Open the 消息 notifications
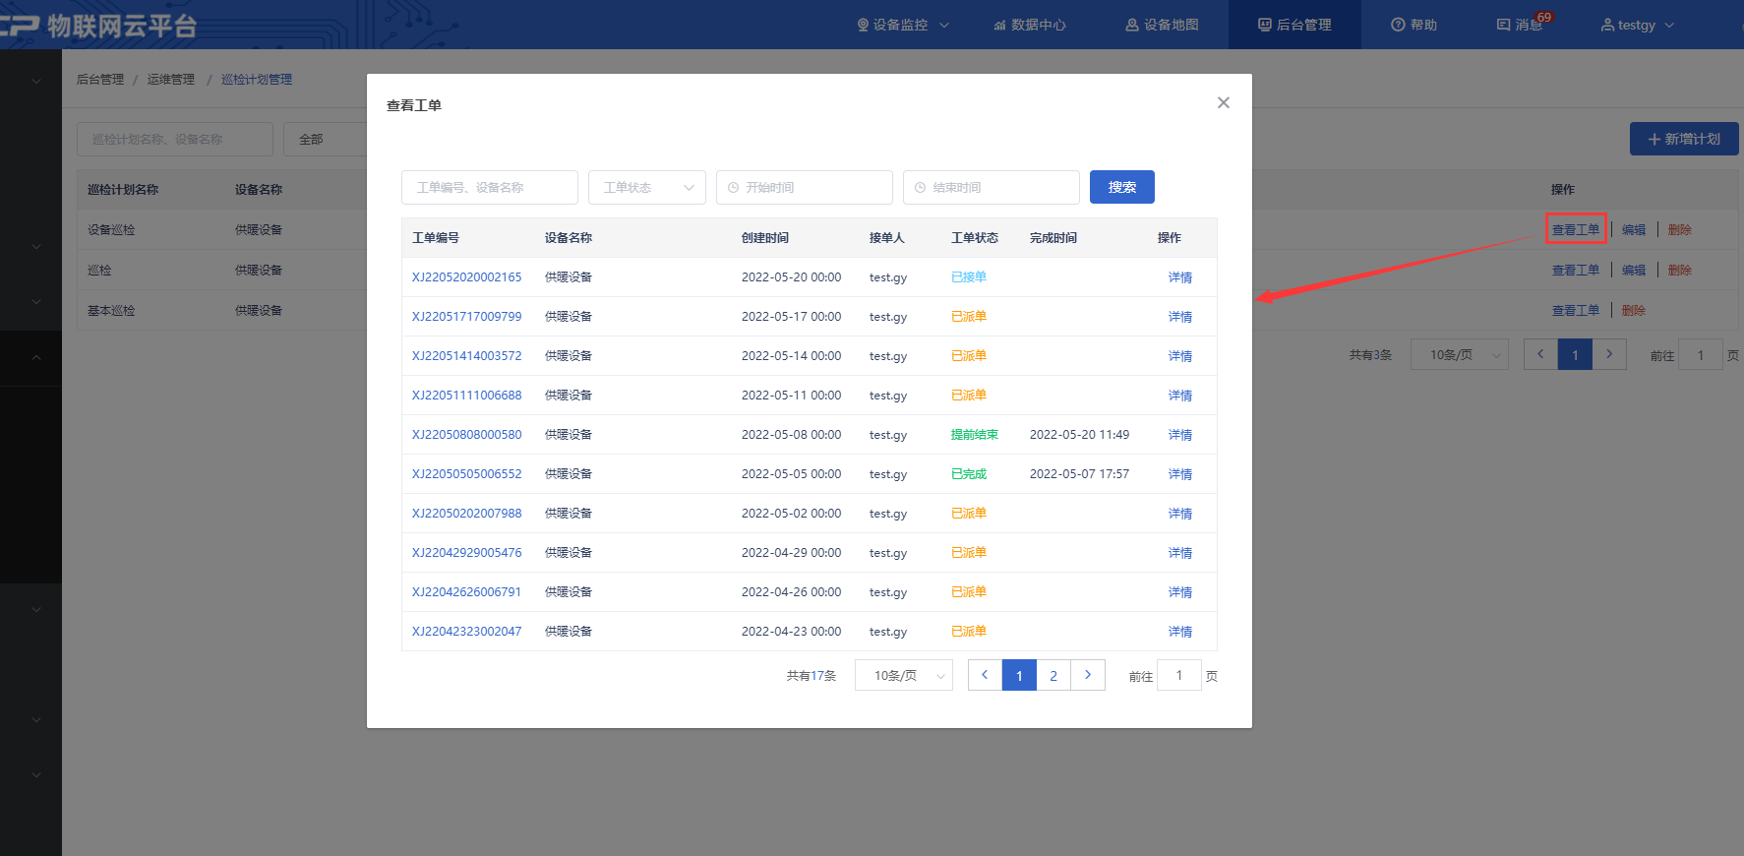 (1520, 25)
